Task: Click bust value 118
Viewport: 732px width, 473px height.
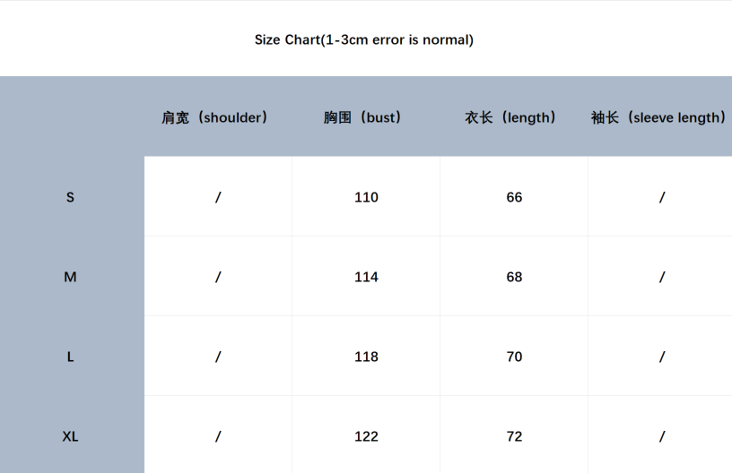Action: pos(366,357)
